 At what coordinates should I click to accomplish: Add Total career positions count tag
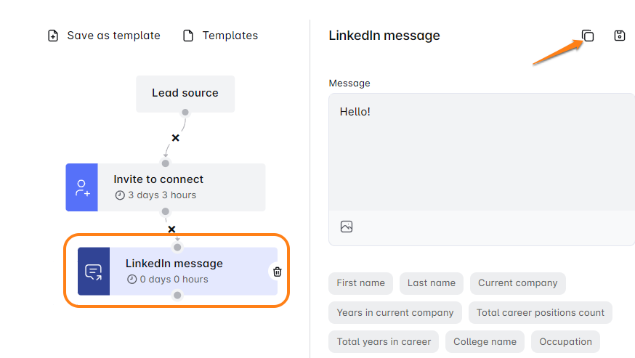pyautogui.click(x=541, y=313)
